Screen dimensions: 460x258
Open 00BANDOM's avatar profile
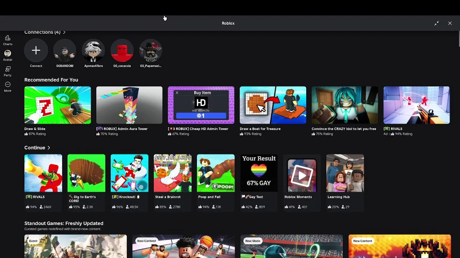click(x=65, y=51)
